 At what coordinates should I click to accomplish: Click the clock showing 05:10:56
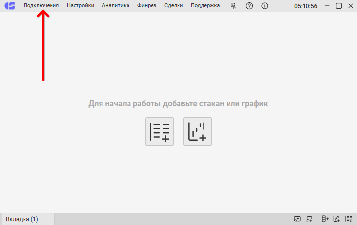pos(306,6)
